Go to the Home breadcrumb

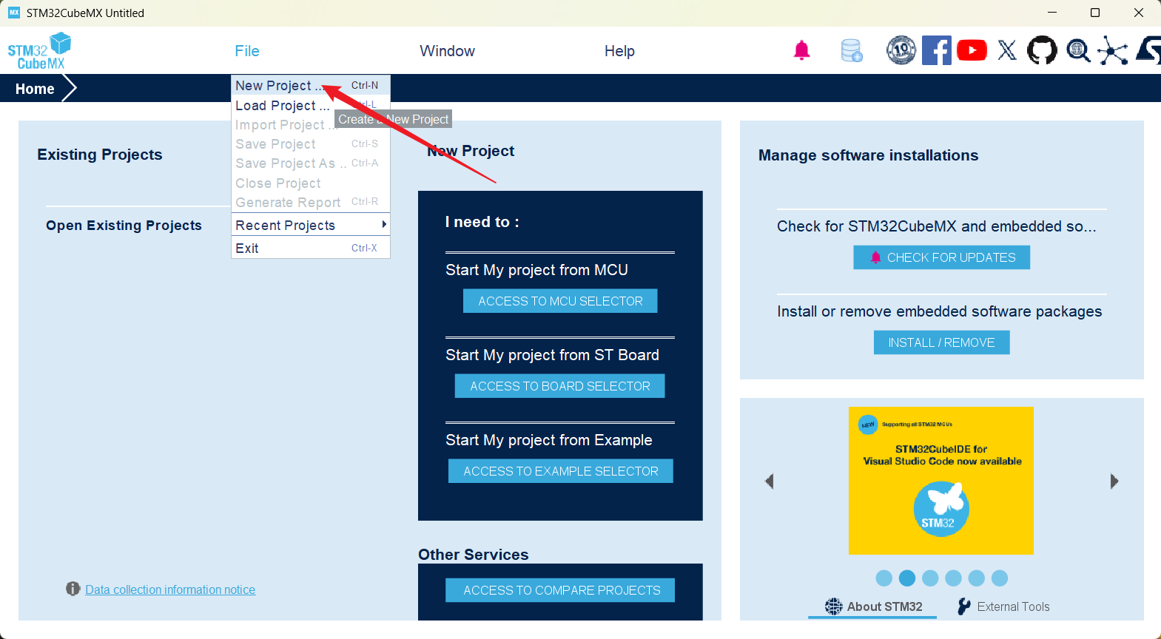pos(35,89)
